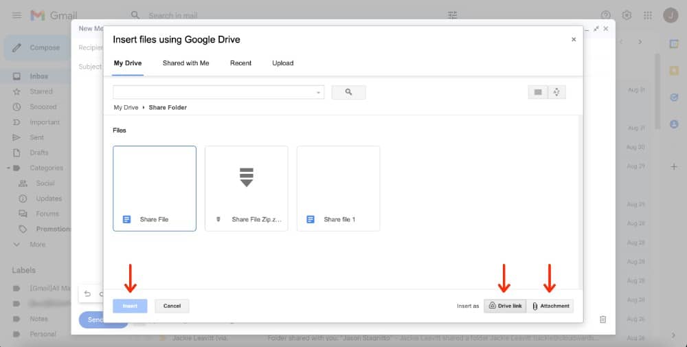Choose Drive link insert option
The width and height of the screenshot is (687, 347).
tap(505, 306)
